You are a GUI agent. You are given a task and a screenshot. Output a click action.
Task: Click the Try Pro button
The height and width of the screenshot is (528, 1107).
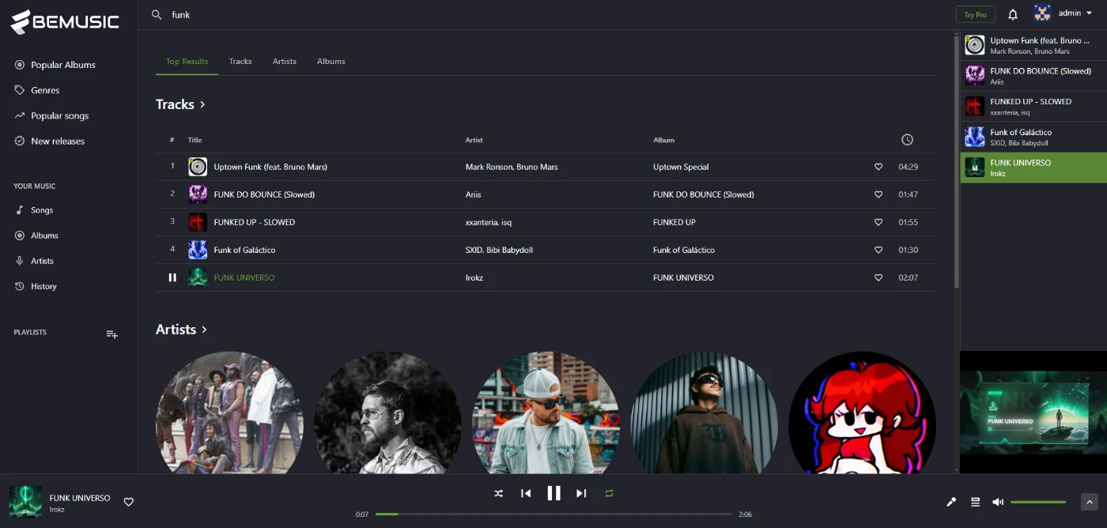click(975, 14)
